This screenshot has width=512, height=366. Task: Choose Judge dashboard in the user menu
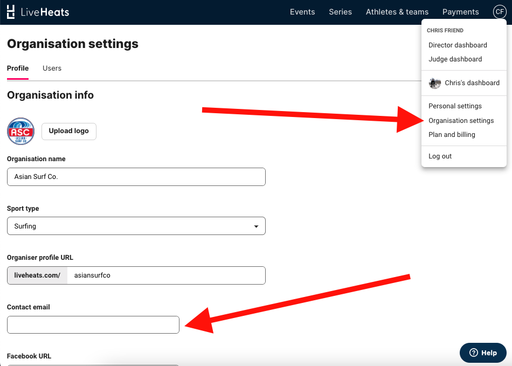click(x=455, y=59)
